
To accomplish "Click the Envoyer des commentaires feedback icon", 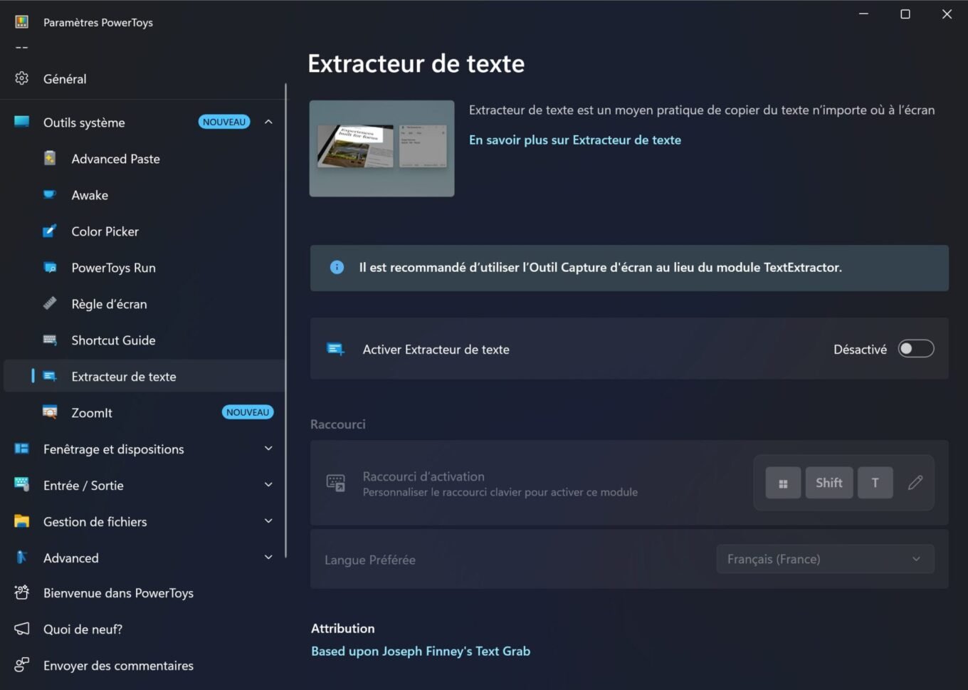I will [22, 665].
